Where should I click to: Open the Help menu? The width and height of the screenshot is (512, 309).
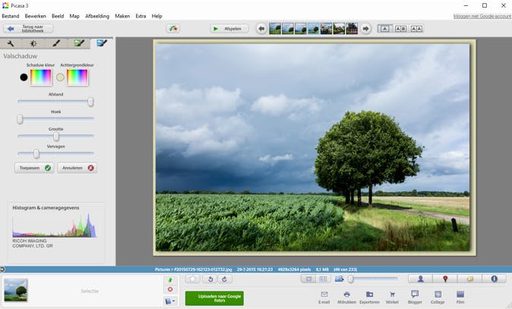[156, 16]
